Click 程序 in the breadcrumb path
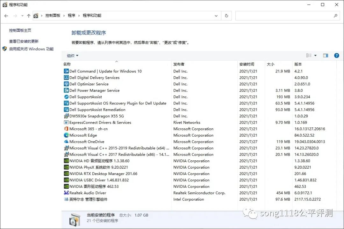The width and height of the screenshot is (344, 229). tap(72, 16)
